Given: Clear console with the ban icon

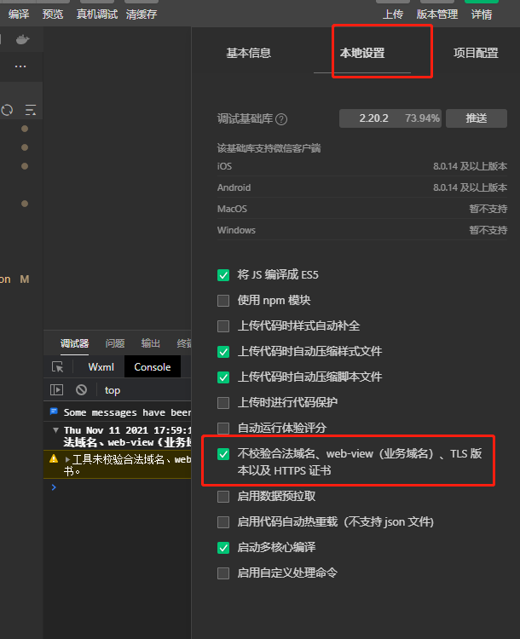Looking at the screenshot, I should 81,390.
